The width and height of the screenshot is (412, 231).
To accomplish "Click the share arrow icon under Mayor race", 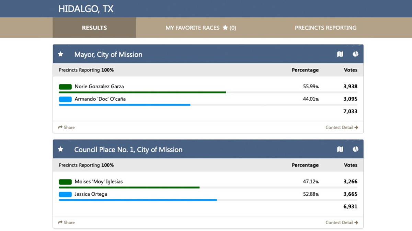I will [x=60, y=127].
